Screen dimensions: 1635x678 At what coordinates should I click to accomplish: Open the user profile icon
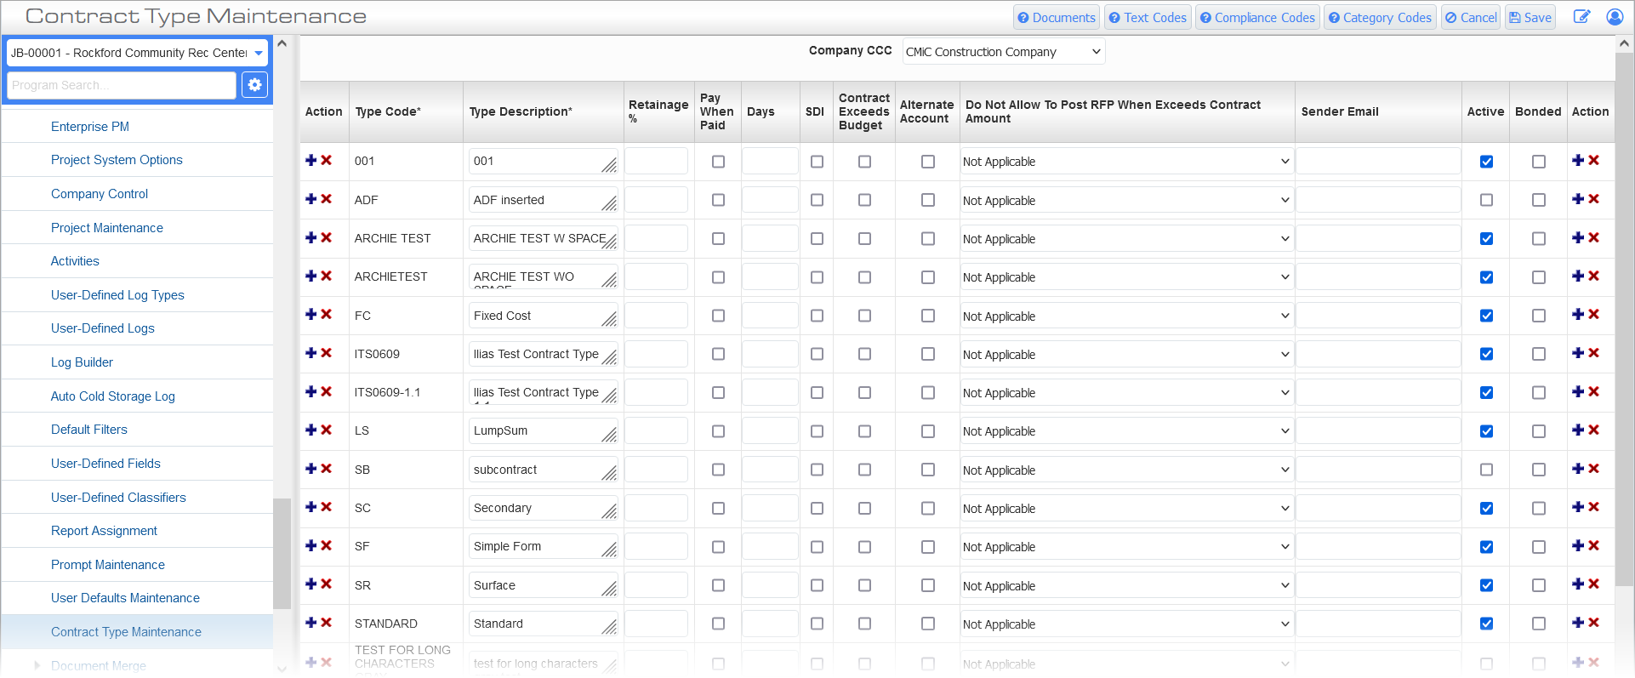click(1615, 17)
